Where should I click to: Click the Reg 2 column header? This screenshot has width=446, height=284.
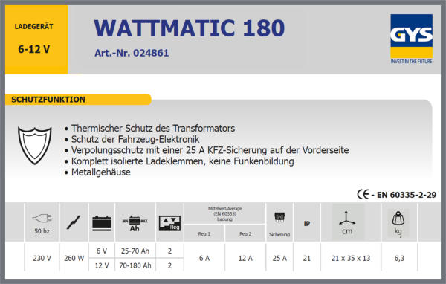(x=245, y=233)
